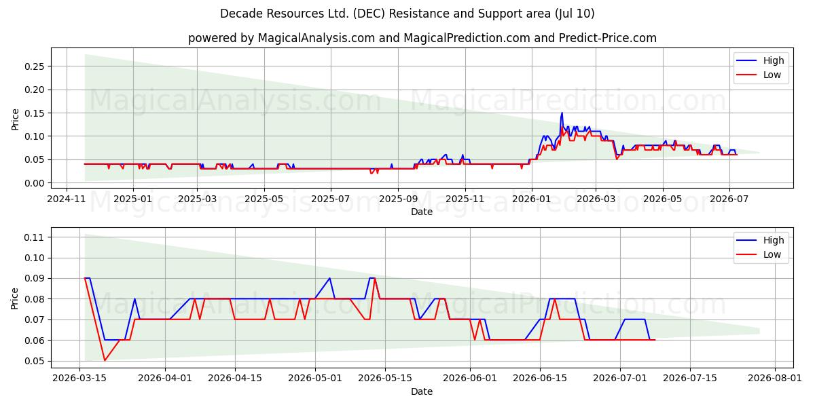Click the '0.15' y-axis label in top chart
Screen dimensions: 815x407
coord(34,113)
